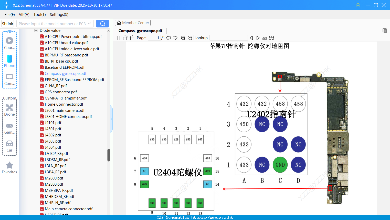Go to previous page arrow
Screen dimensions: 390x220
pyautogui.click(x=168, y=38)
